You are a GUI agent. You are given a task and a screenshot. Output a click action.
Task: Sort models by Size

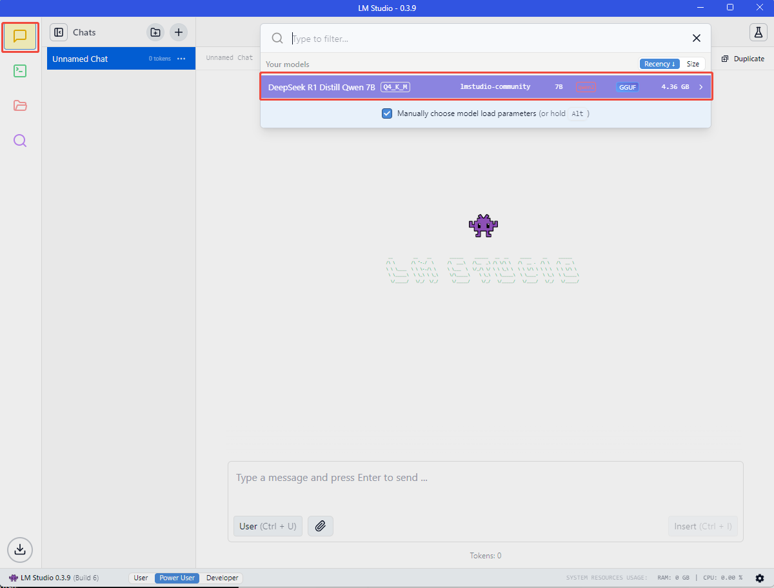(x=693, y=64)
